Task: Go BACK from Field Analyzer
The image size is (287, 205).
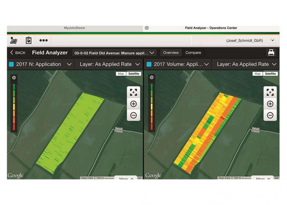Action: click(x=18, y=53)
